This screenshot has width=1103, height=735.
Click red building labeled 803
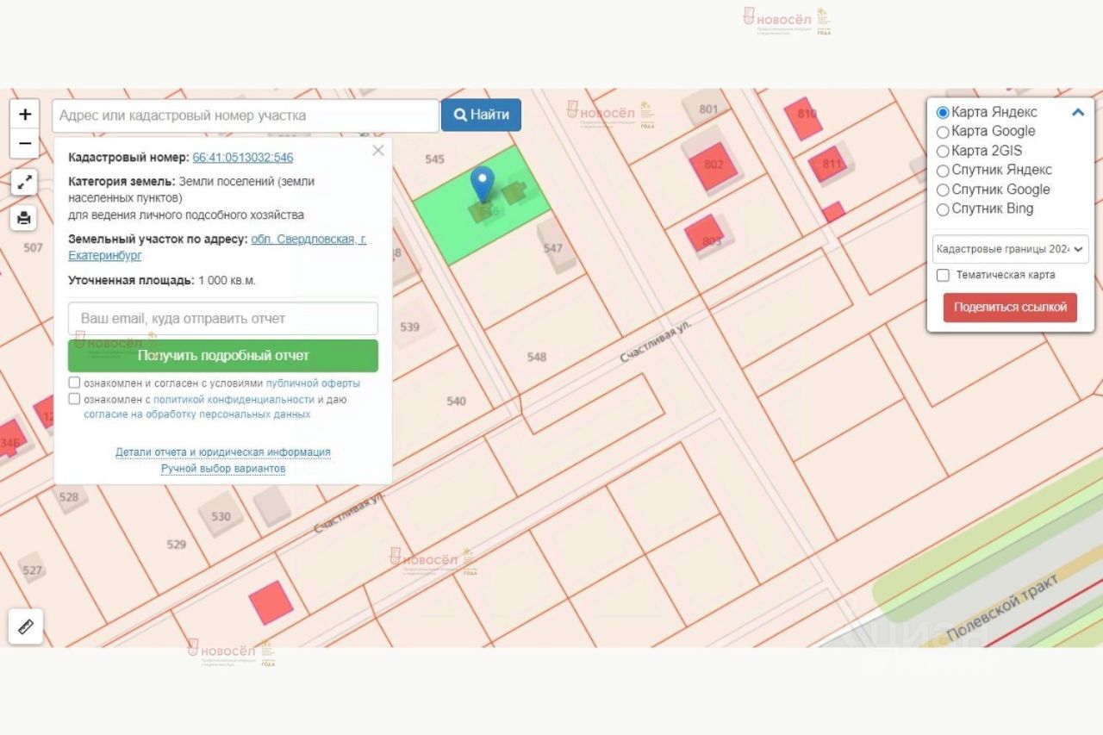point(705,234)
